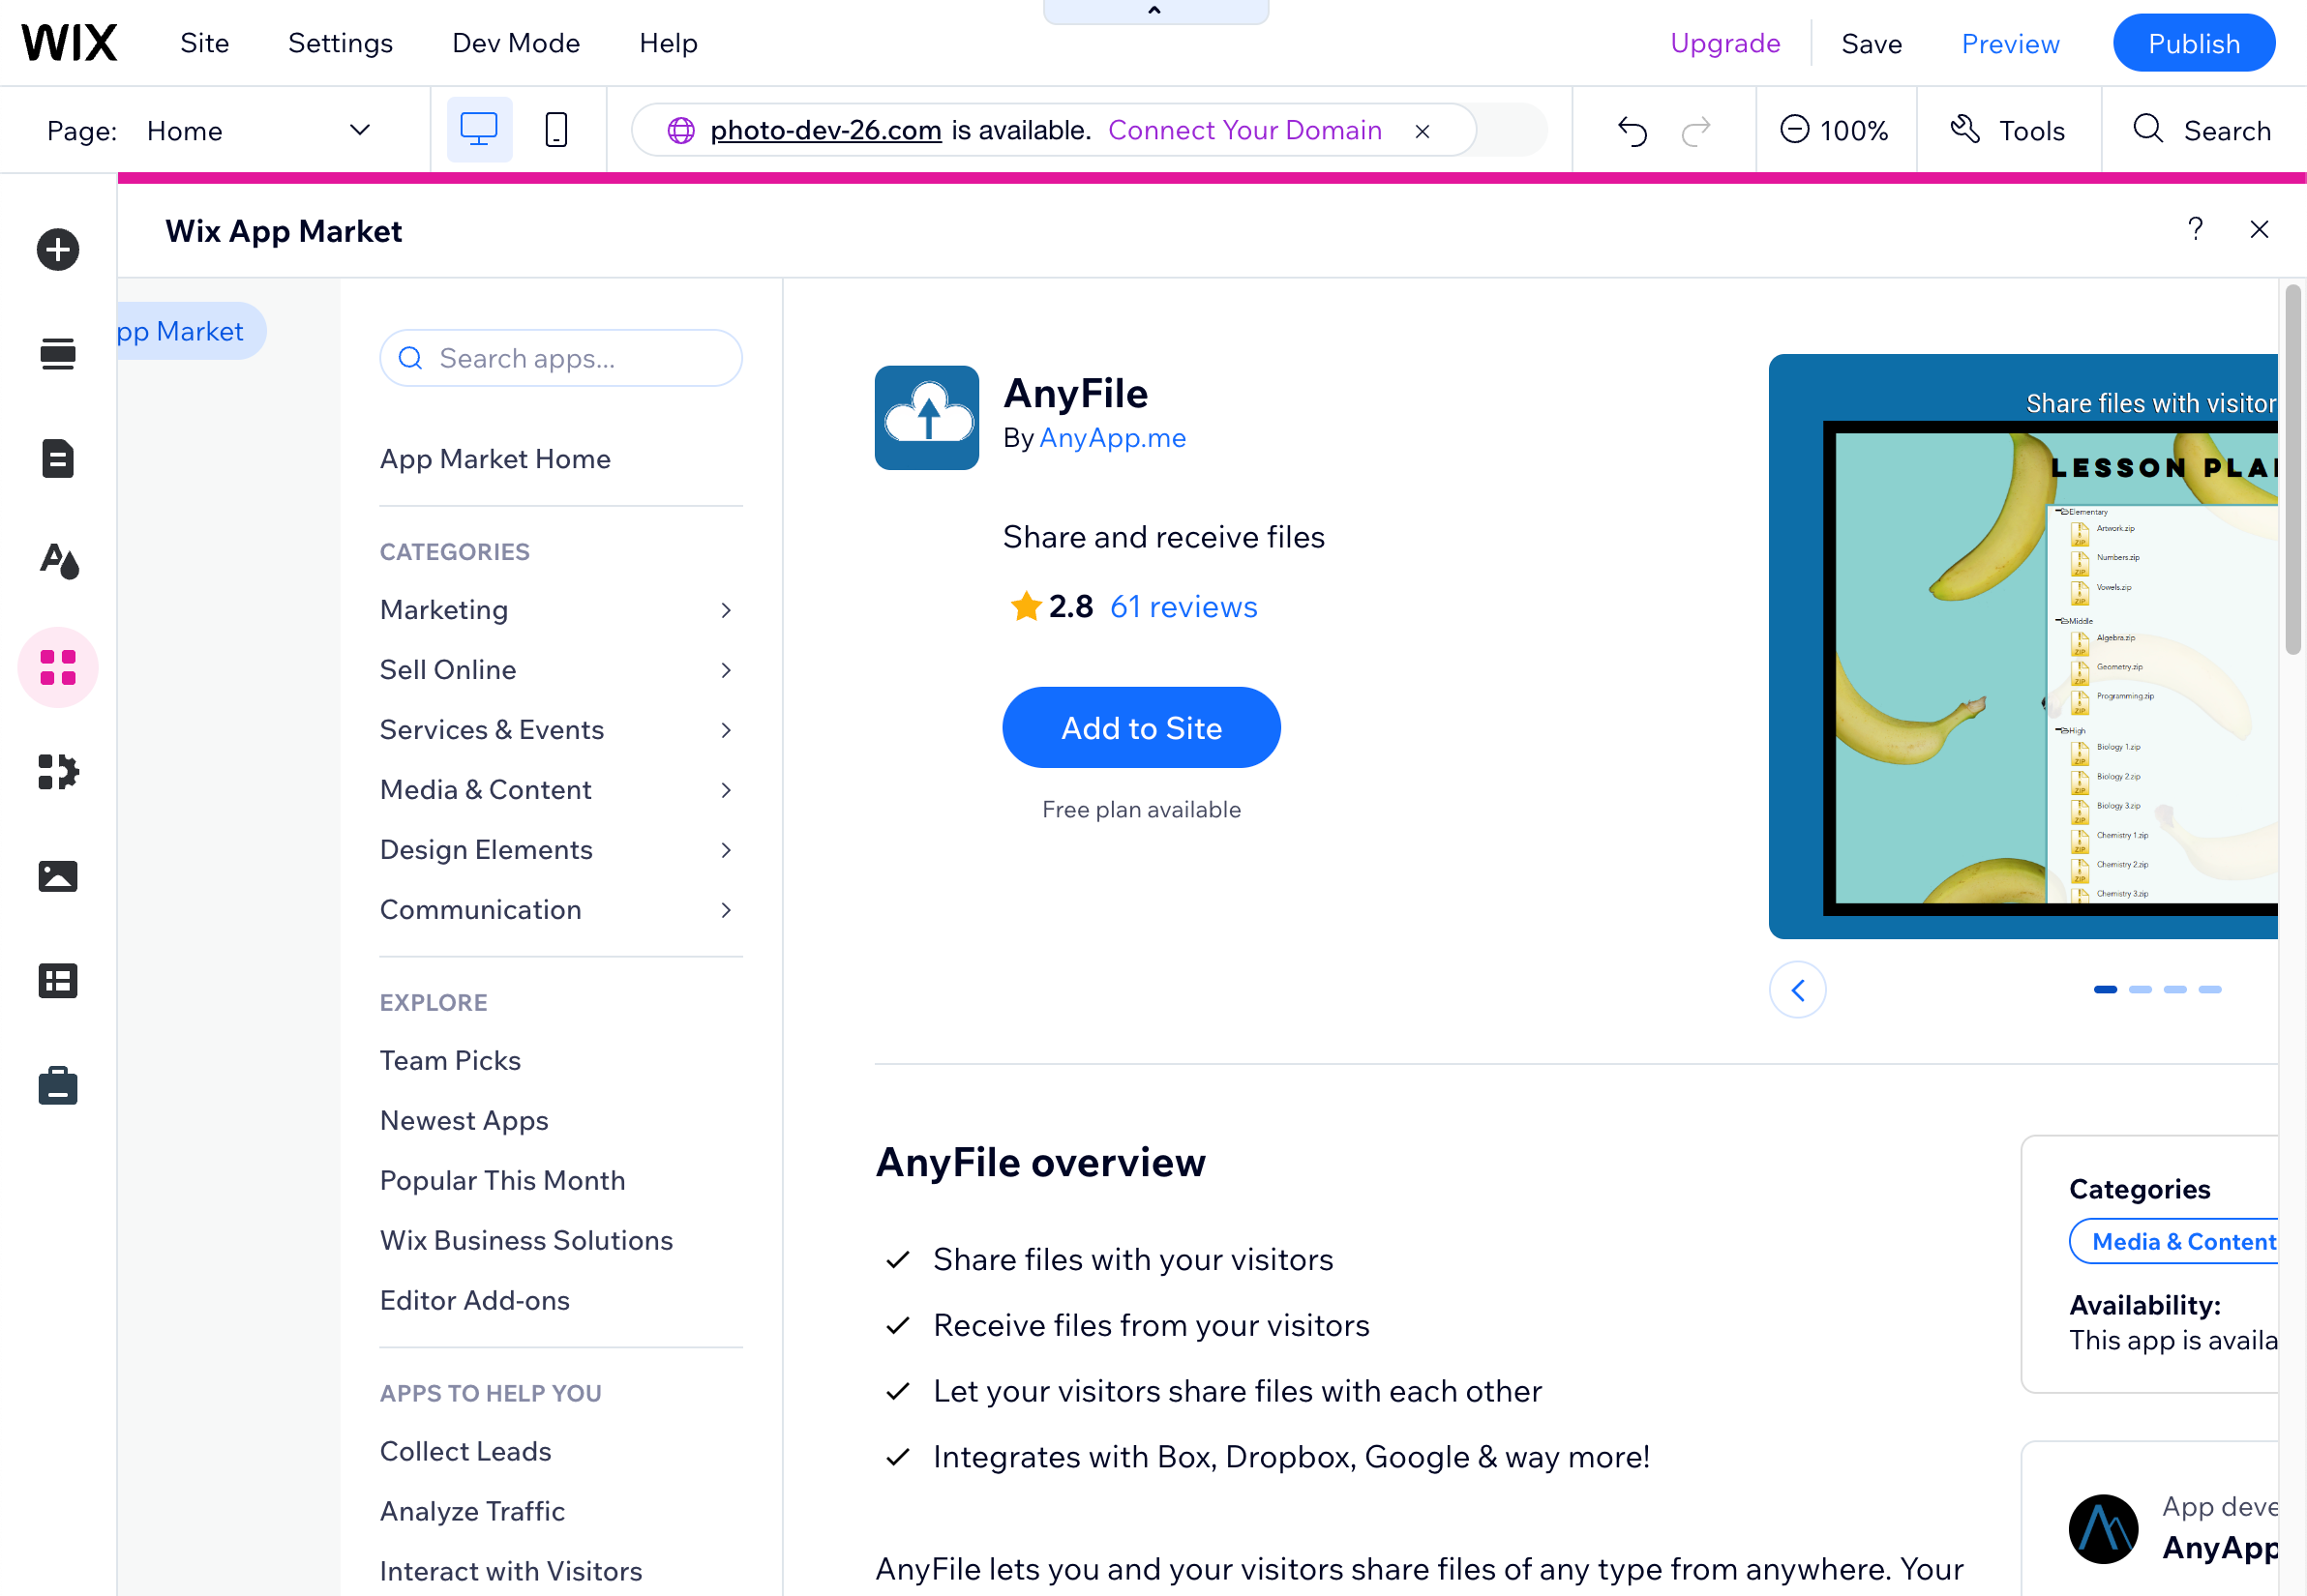
Task: Open the Pages & Menu document icon
Action: click(x=58, y=459)
